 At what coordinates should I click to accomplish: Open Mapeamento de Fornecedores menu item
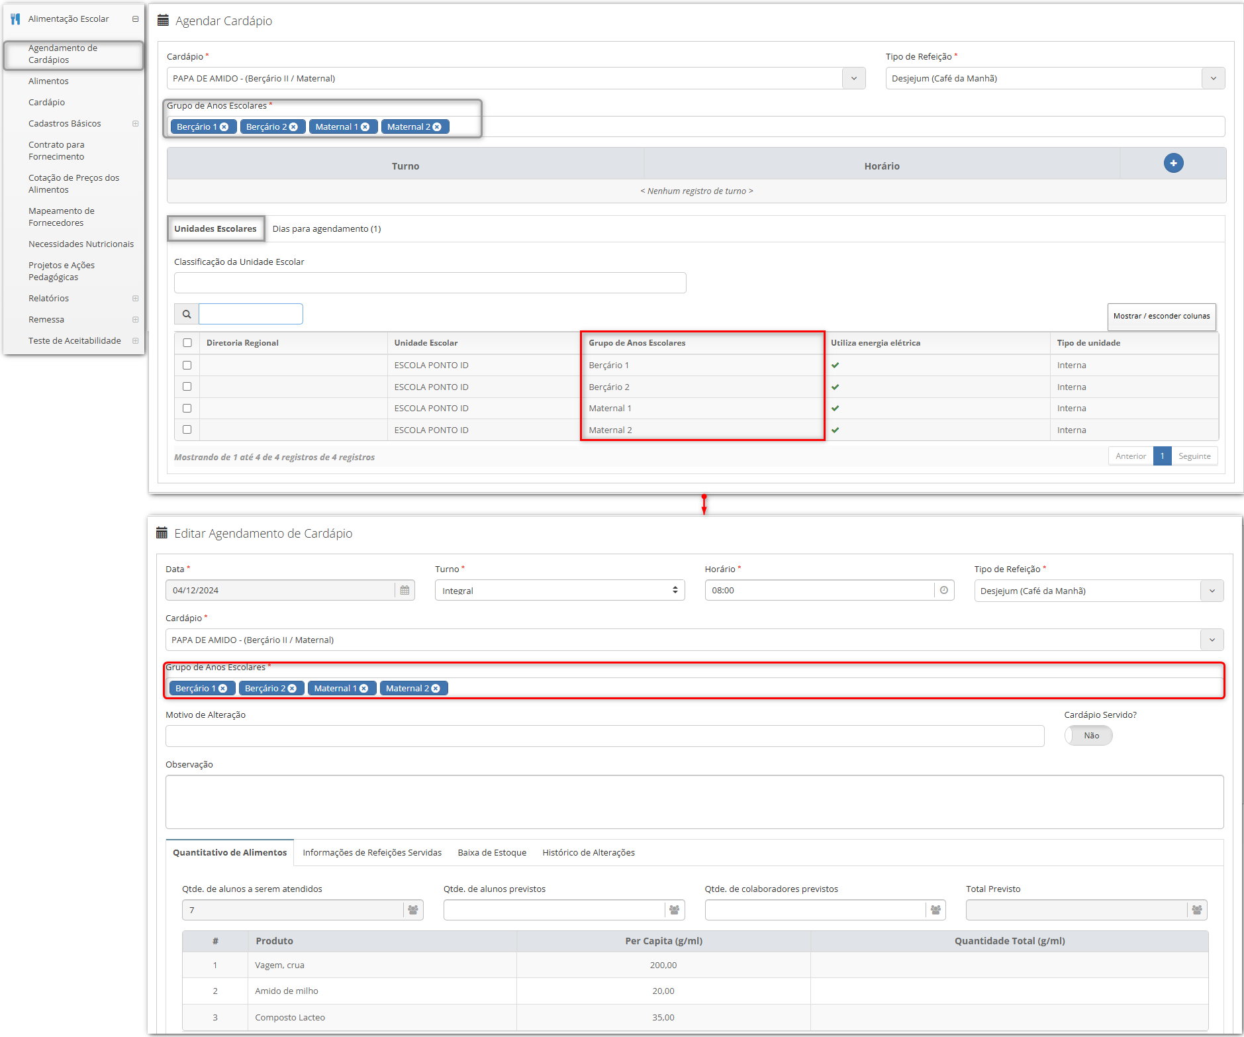[61, 217]
